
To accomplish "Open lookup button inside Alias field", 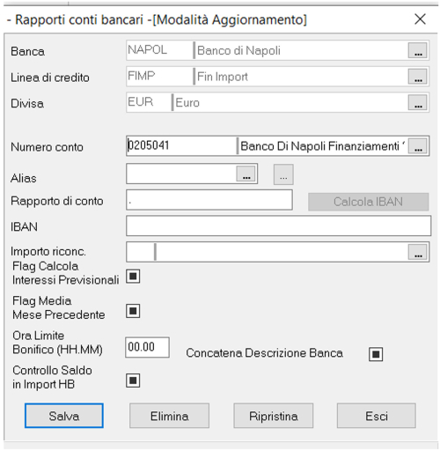I will (246, 174).
